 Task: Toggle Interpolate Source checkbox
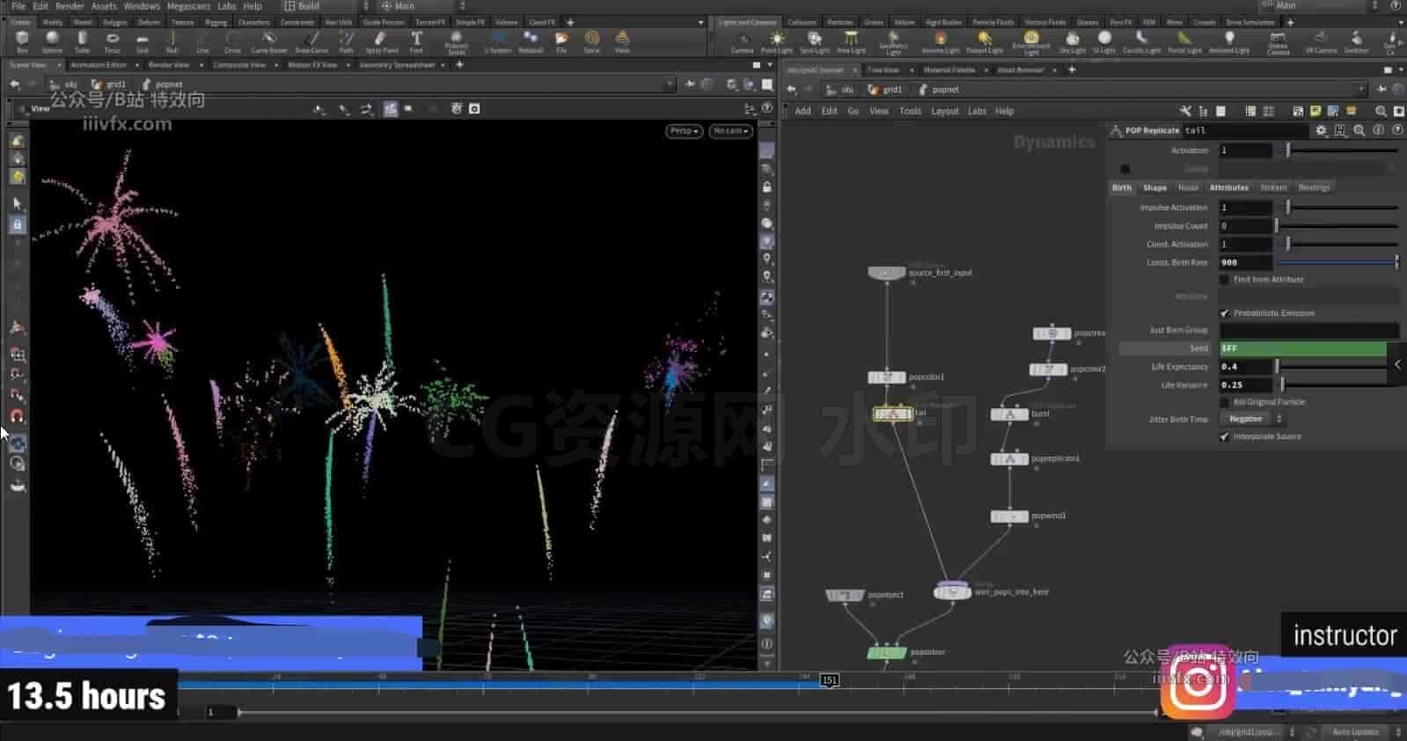[1224, 437]
